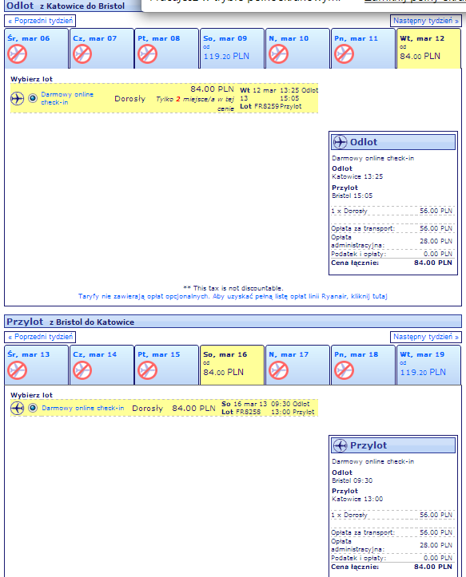Viewport: 466px width, 577px height.
Task: Click no-flight icon under N, mar 17
Action: pyautogui.click(x=279, y=370)
